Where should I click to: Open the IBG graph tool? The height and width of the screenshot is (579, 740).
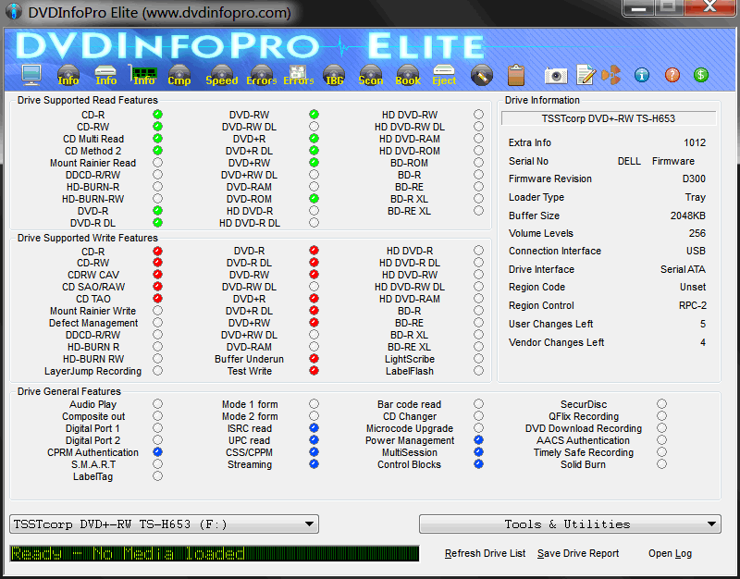click(x=334, y=76)
